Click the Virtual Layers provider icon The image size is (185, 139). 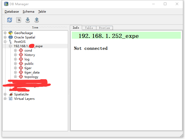pyautogui.click(x=11, y=99)
